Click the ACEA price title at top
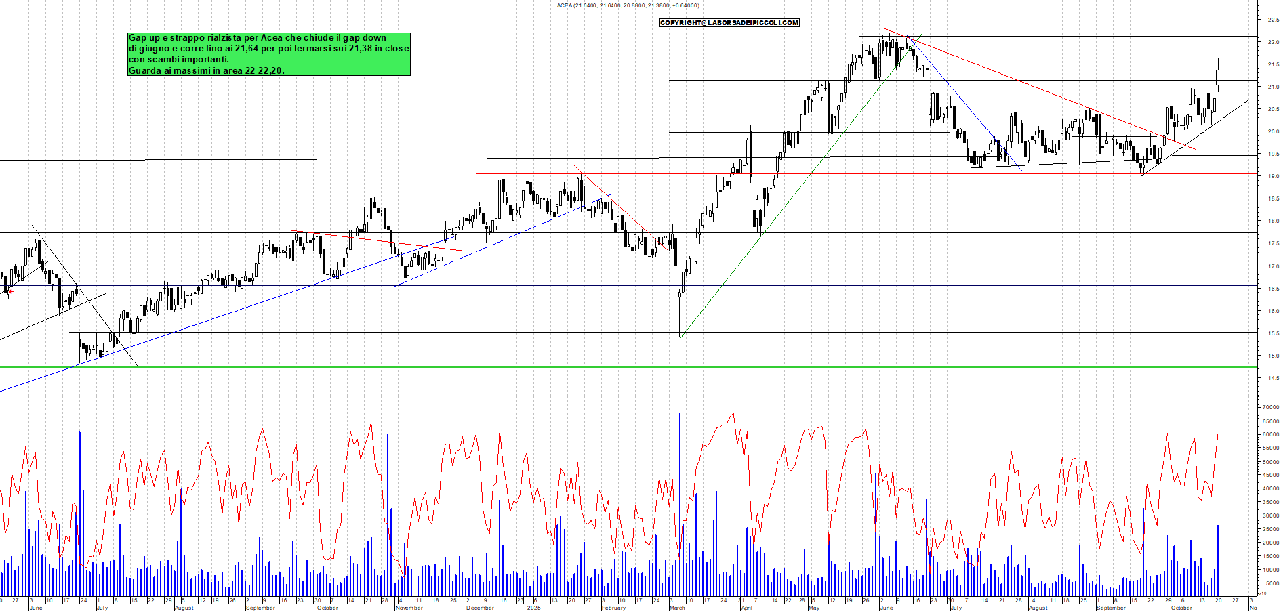Viewport: 1281px width, 611px height. click(628, 5)
